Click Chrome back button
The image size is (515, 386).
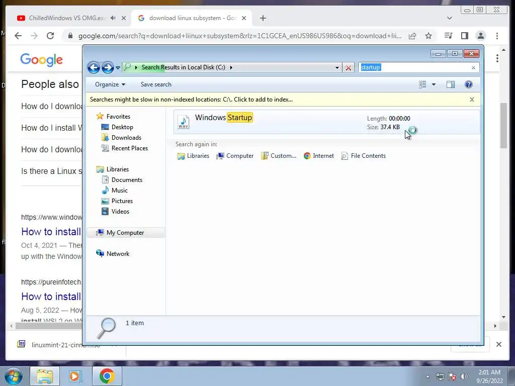click(x=18, y=36)
